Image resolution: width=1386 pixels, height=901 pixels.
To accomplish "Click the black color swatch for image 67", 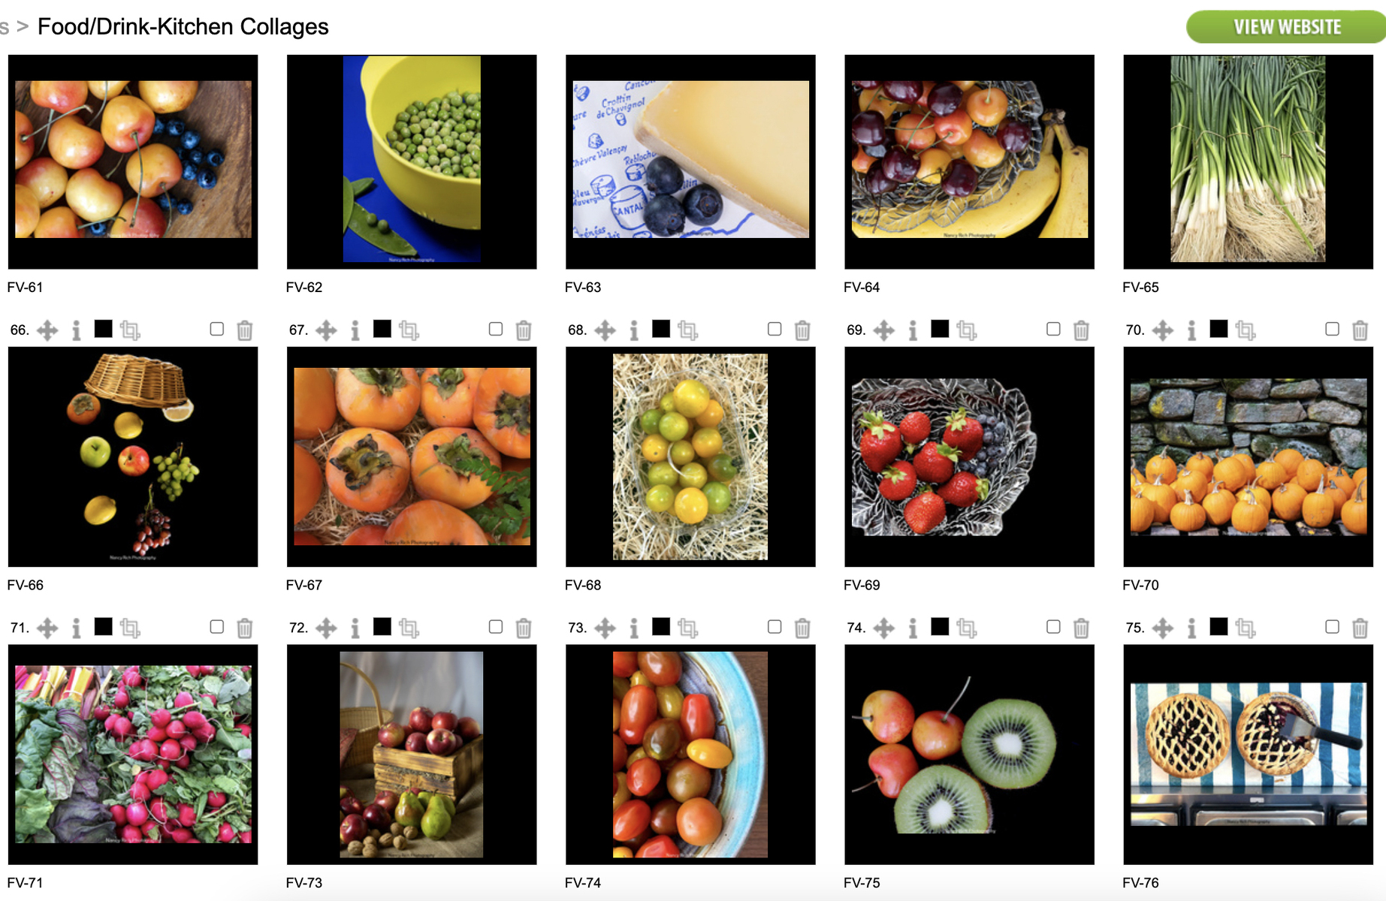I will (382, 329).
